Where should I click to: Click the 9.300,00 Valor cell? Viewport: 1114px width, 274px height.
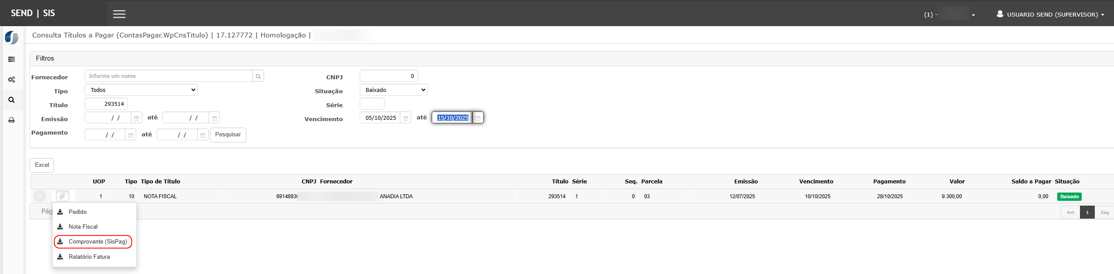(x=952, y=196)
